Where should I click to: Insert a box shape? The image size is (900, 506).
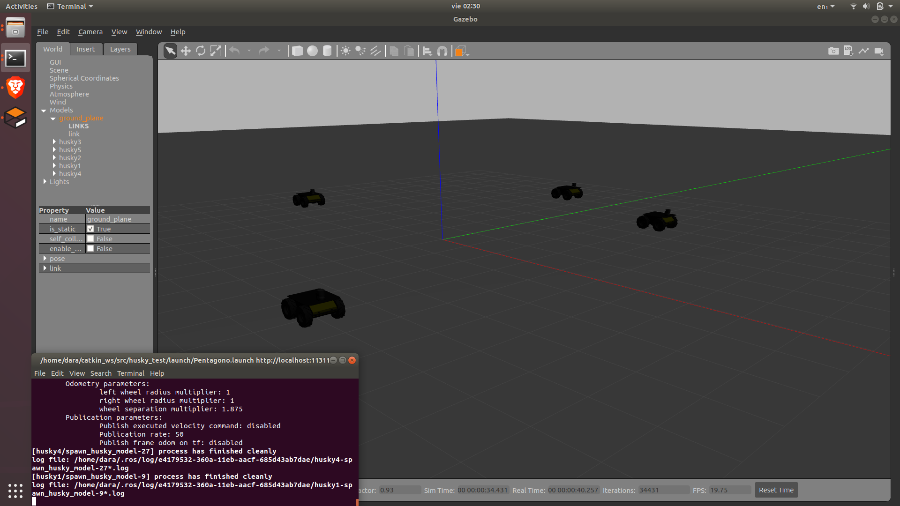[x=297, y=51]
